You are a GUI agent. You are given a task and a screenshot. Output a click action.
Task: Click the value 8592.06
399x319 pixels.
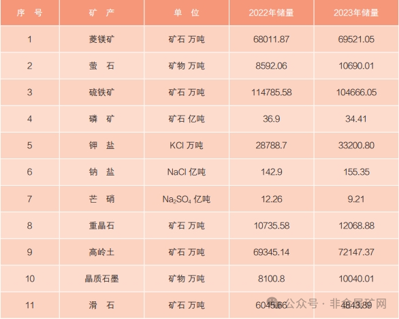point(271,66)
